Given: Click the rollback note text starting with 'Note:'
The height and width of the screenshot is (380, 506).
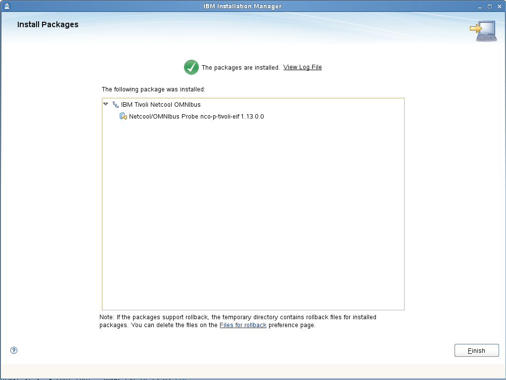Looking at the screenshot, I should (238, 321).
